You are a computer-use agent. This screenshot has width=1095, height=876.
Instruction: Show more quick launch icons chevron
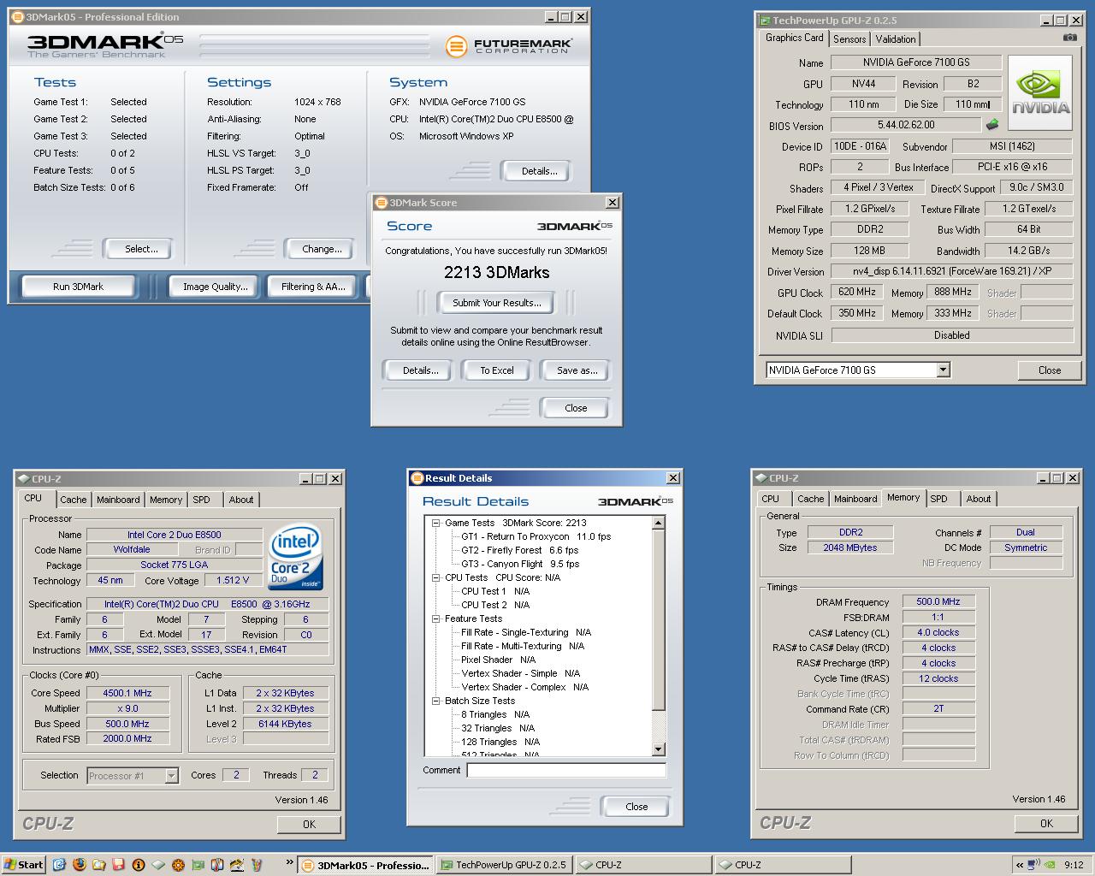pos(290,863)
